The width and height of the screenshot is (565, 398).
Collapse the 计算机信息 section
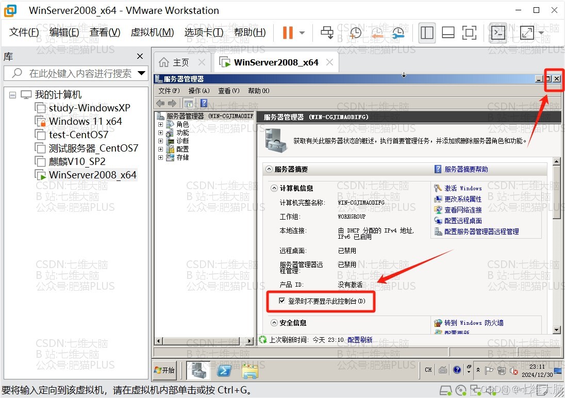click(274, 188)
